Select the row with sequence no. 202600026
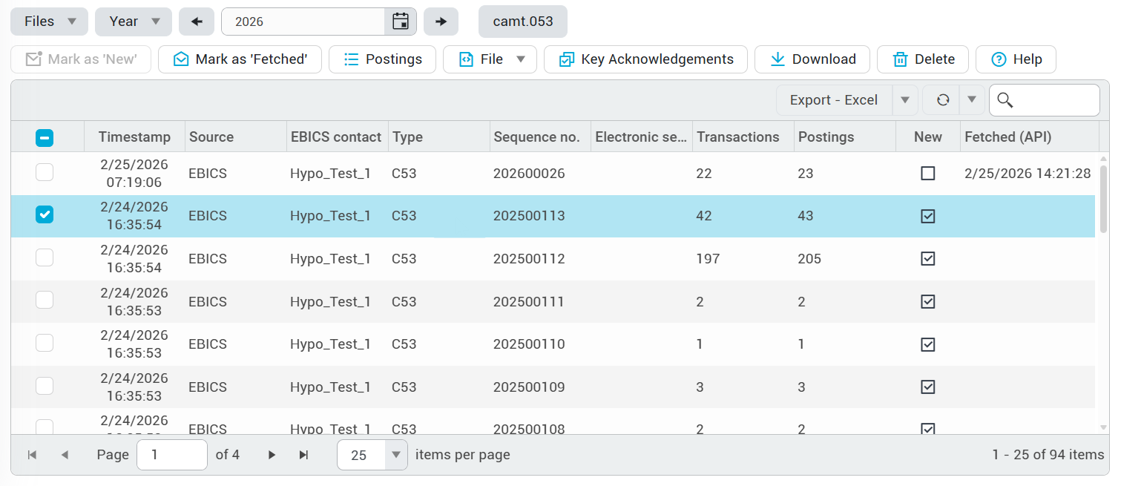This screenshot has height=486, width=1121. pyautogui.click(x=45, y=173)
